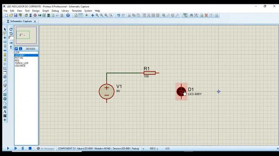Open the Library menu
The width and height of the screenshot is (279, 156).
(65, 11)
